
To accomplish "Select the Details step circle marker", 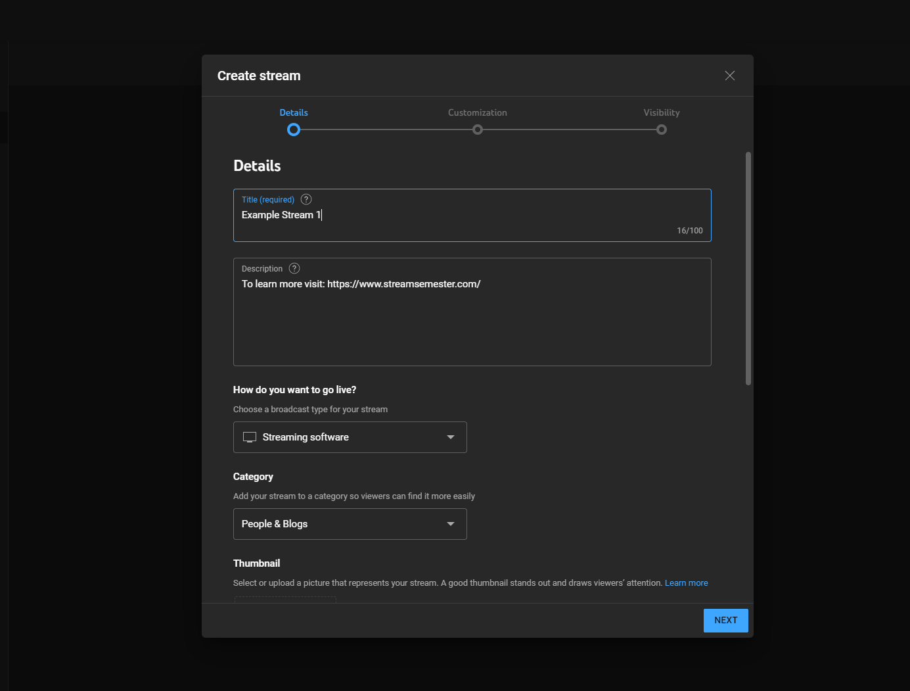I will click(x=294, y=130).
